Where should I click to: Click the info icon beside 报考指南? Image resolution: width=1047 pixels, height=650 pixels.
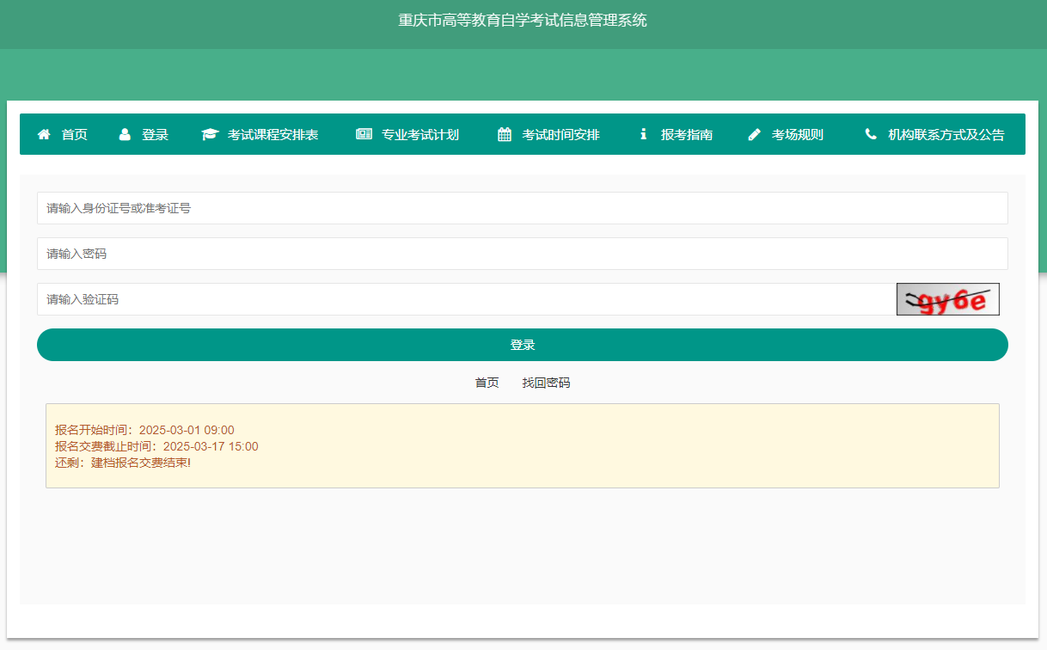pos(643,134)
